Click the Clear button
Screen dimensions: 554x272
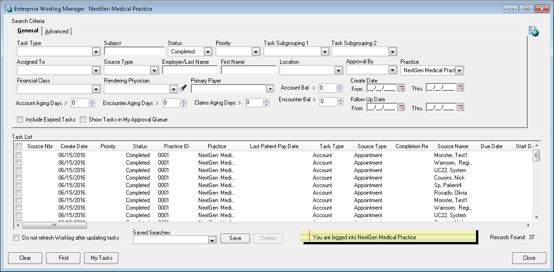pyautogui.click(x=25, y=258)
